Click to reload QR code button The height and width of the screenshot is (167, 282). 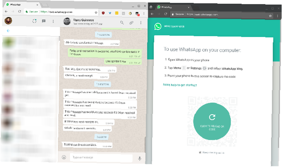[x=212, y=121]
